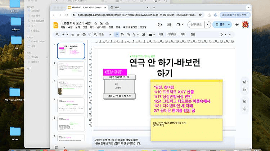Expand the slideshow options dropdown arrow
The height and width of the screenshot is (151, 270).
pyautogui.click(x=208, y=24)
